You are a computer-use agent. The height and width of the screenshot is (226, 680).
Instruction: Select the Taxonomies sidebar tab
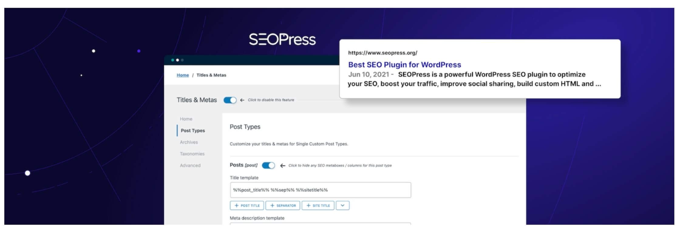(x=192, y=154)
